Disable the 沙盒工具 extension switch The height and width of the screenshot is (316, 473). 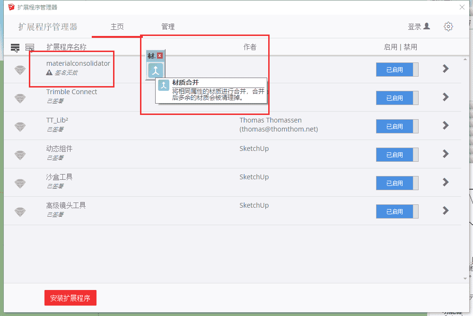397,183
